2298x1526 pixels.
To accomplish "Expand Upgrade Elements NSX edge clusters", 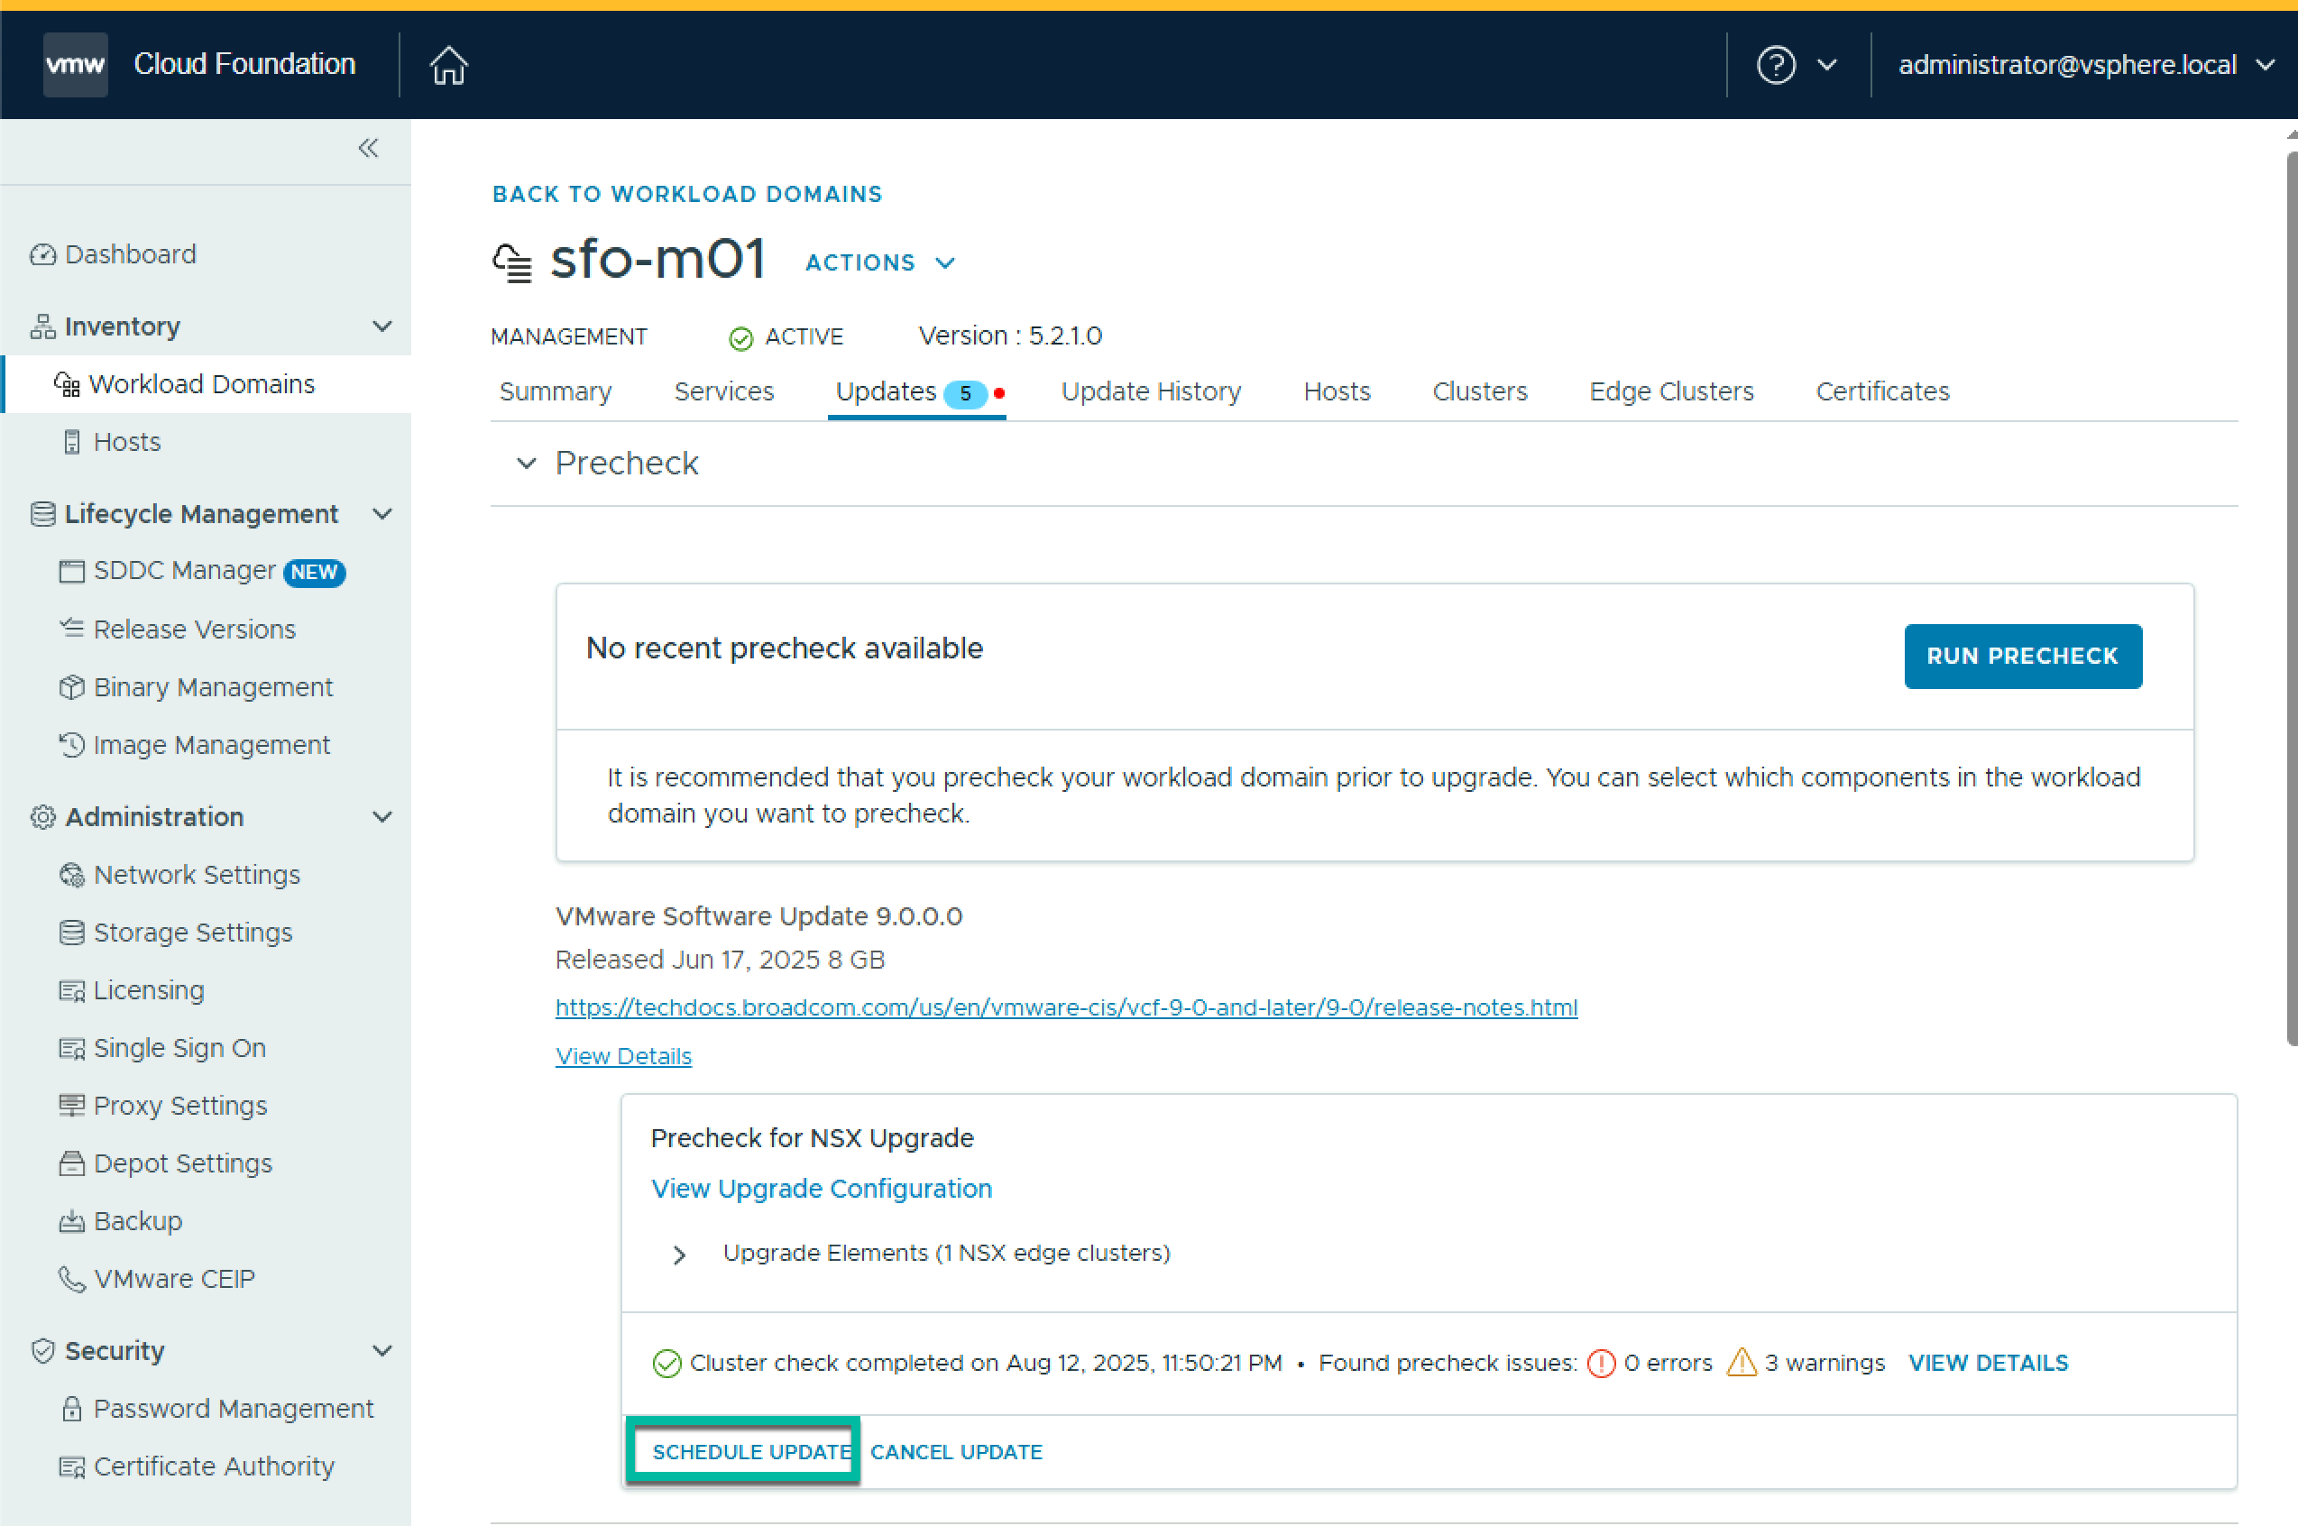I will tap(679, 1255).
